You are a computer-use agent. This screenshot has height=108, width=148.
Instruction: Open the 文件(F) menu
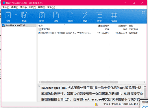[x=6, y=7]
